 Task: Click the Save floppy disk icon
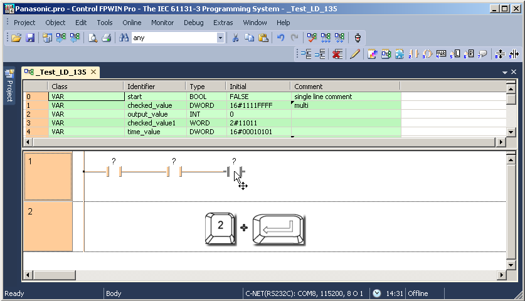[x=29, y=38]
